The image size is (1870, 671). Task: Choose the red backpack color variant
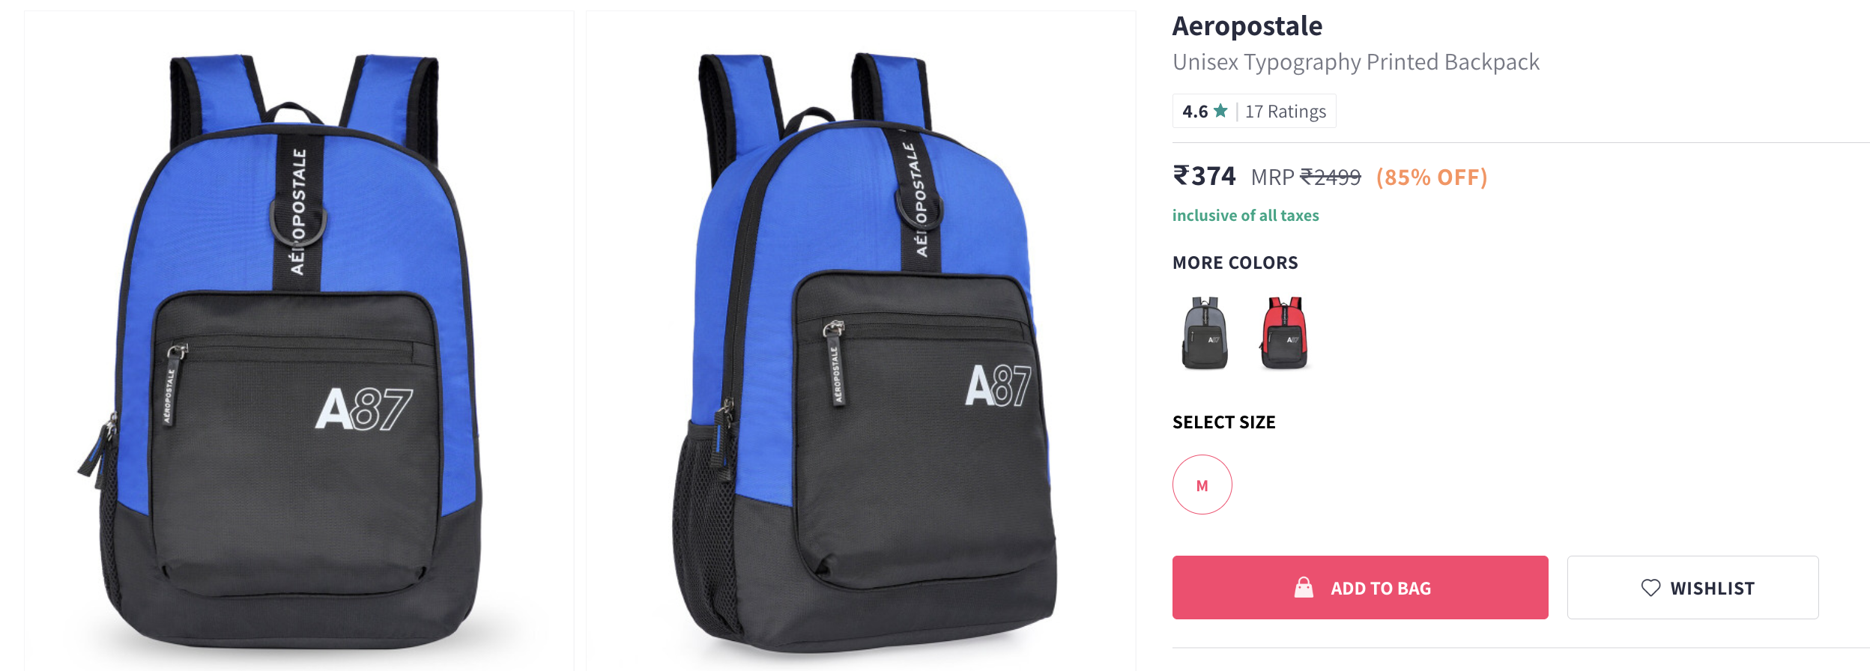pyautogui.click(x=1284, y=333)
